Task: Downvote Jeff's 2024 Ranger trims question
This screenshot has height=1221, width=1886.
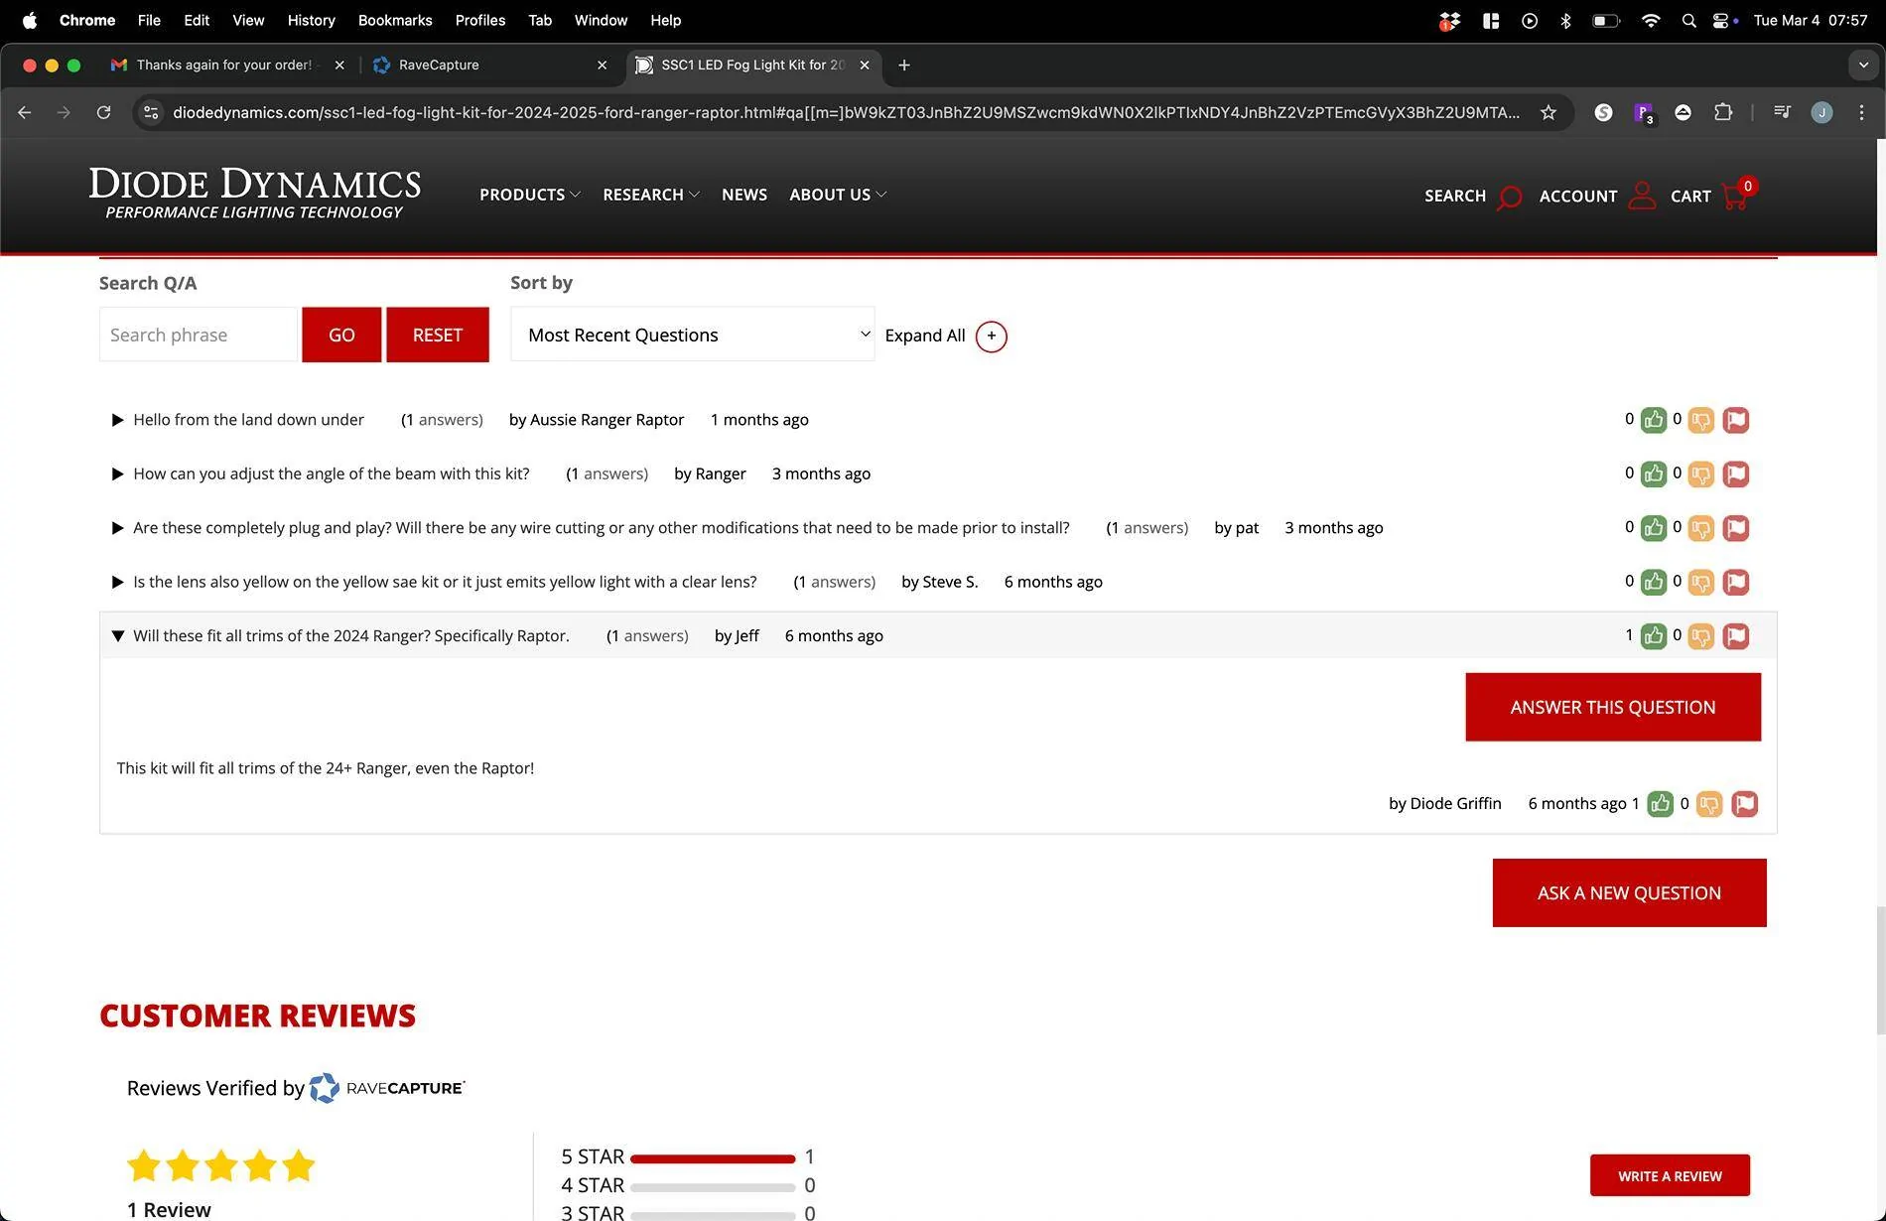Action: [1700, 636]
